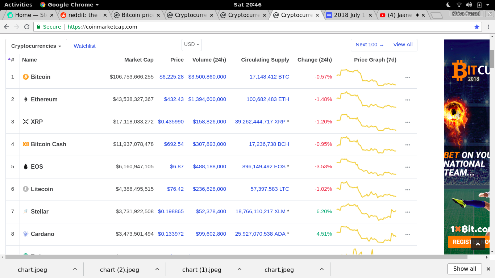Toggle the night light moon icon
This screenshot has height=278, width=495.
tap(449, 5)
